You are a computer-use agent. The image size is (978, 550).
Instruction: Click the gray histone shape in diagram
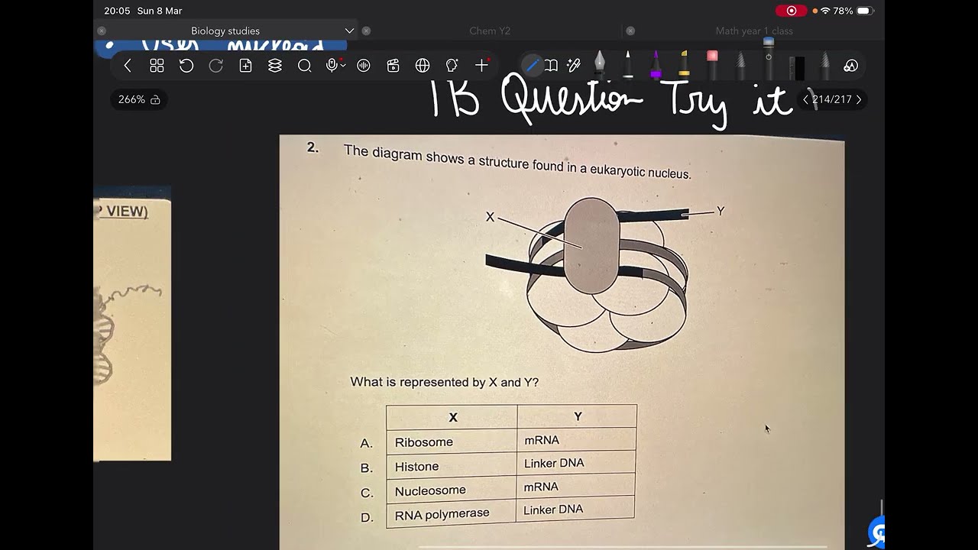point(591,246)
